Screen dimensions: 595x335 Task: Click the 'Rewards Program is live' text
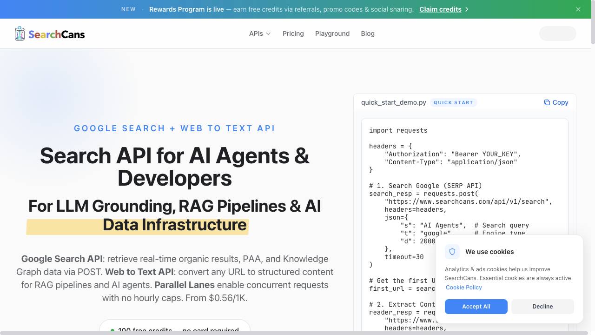click(x=186, y=9)
